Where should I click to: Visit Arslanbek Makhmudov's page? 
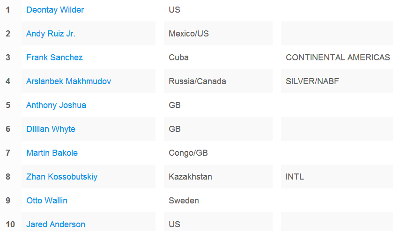(69, 81)
